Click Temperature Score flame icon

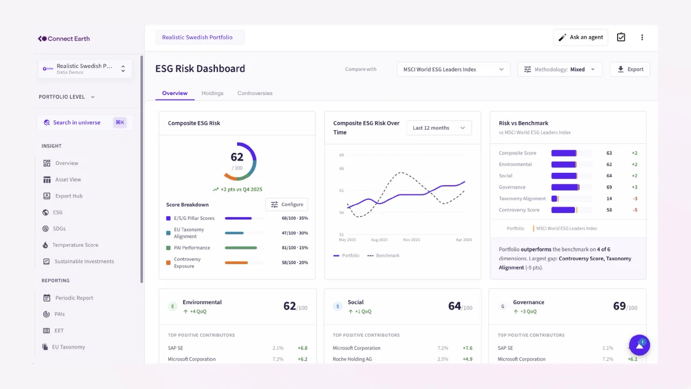(46, 245)
